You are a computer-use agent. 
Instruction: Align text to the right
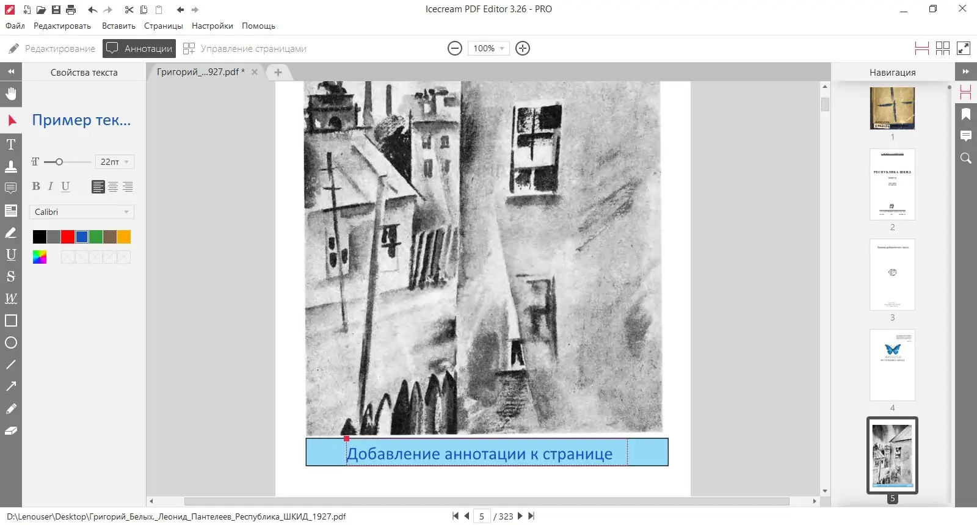click(128, 187)
